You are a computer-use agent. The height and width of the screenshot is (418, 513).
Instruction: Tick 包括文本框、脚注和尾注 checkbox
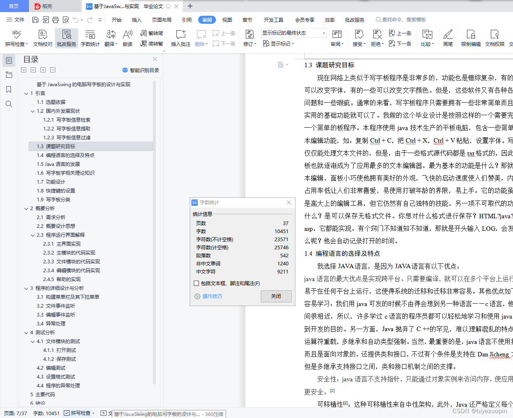(x=197, y=283)
